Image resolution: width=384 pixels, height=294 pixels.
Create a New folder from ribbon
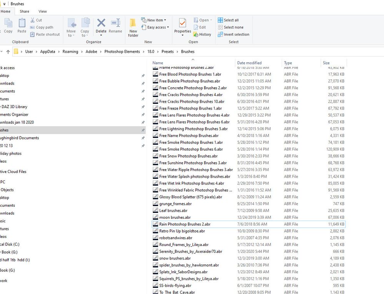[x=133, y=27]
